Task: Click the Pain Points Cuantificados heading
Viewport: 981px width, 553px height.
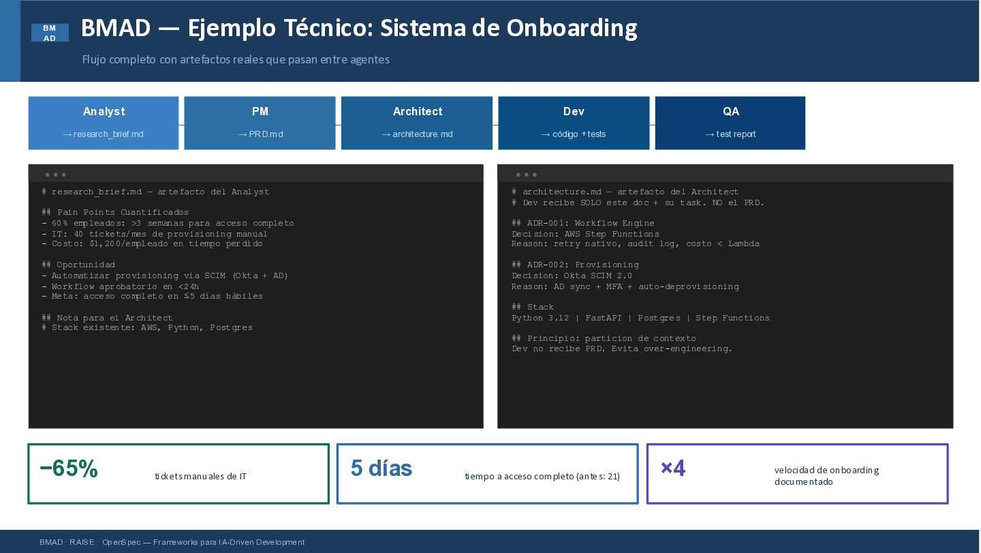Action: [115, 212]
